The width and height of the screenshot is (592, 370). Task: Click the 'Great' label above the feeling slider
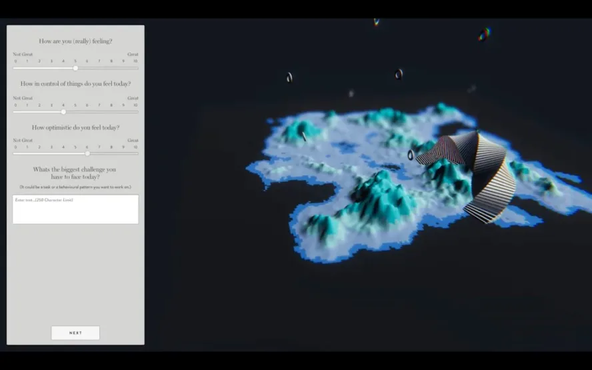click(133, 54)
